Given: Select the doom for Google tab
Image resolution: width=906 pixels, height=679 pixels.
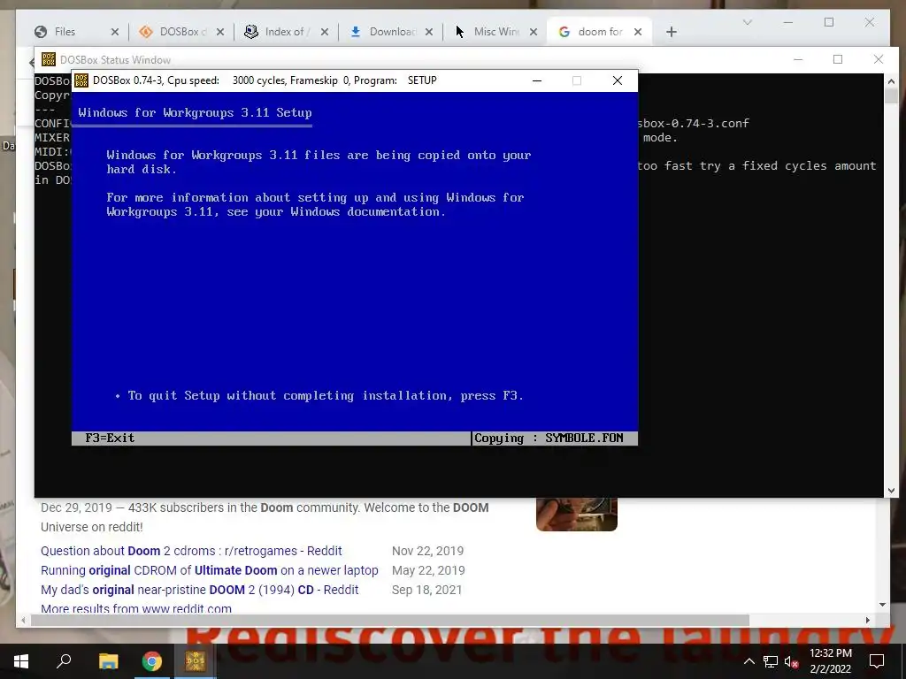Looking at the screenshot, I should pos(600,32).
